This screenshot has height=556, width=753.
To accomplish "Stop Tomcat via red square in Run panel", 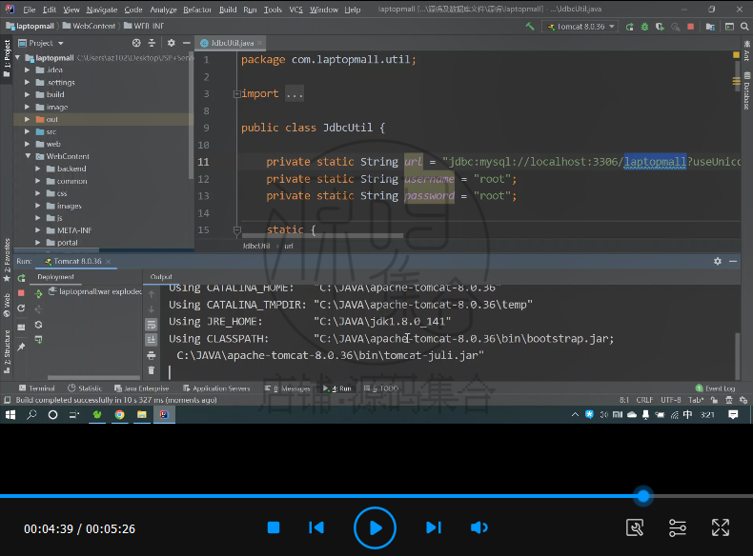I will pyautogui.click(x=21, y=292).
